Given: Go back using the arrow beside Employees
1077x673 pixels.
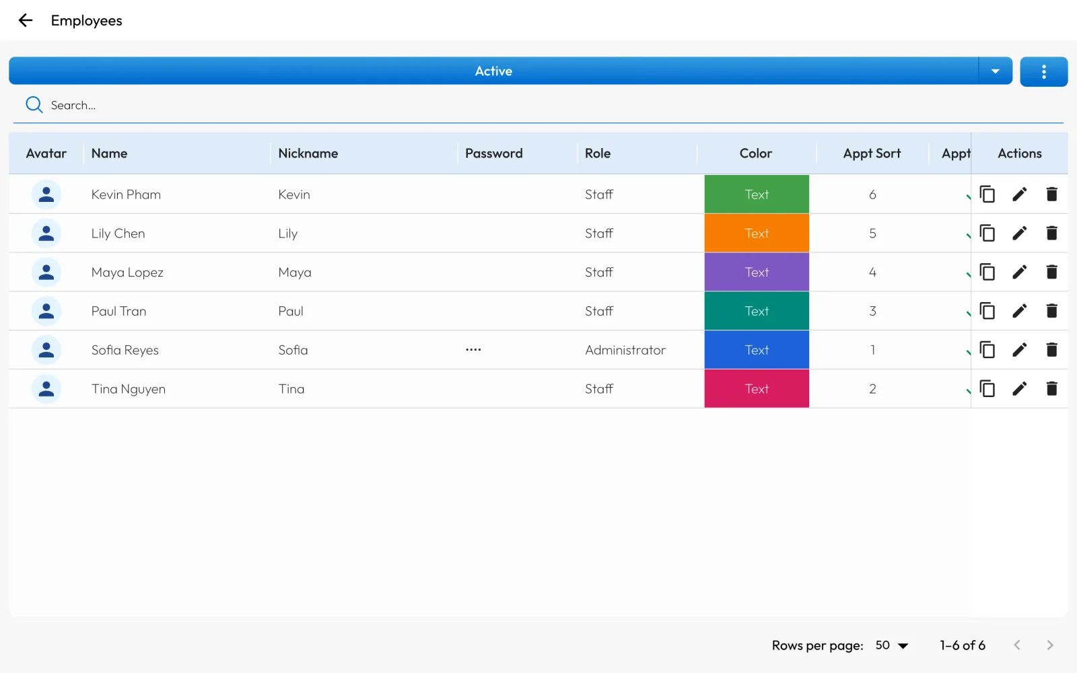Looking at the screenshot, I should [x=26, y=20].
